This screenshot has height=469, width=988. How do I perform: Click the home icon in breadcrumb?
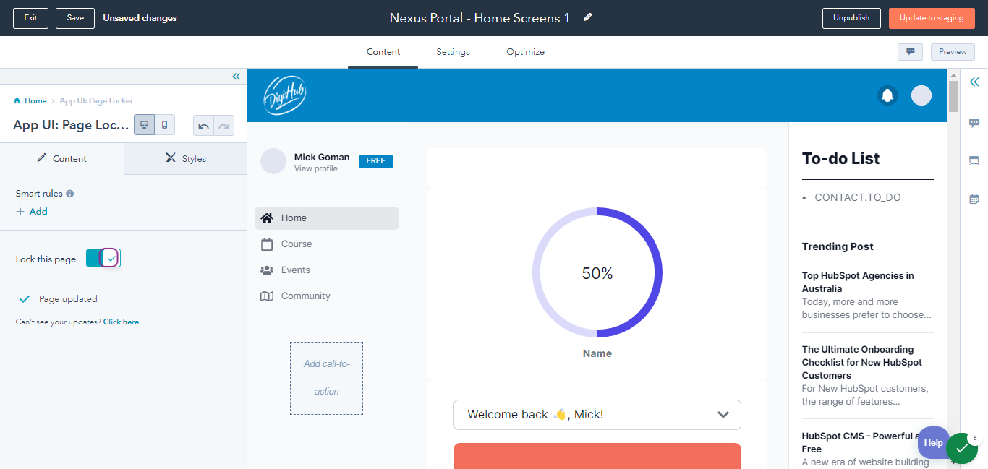click(x=17, y=100)
